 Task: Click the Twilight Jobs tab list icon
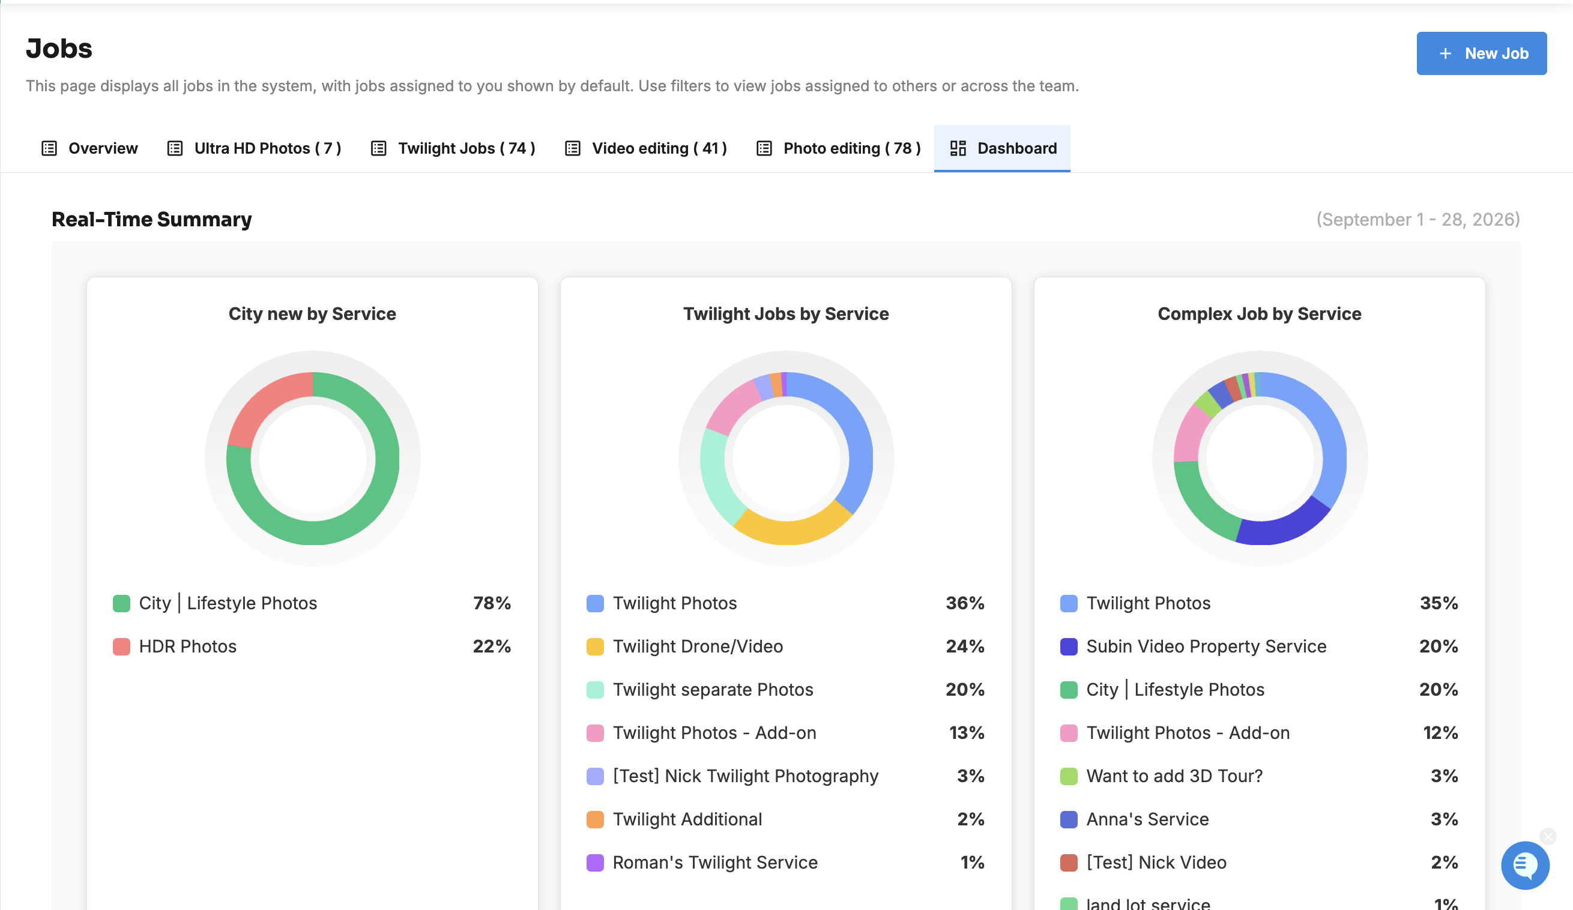point(378,148)
